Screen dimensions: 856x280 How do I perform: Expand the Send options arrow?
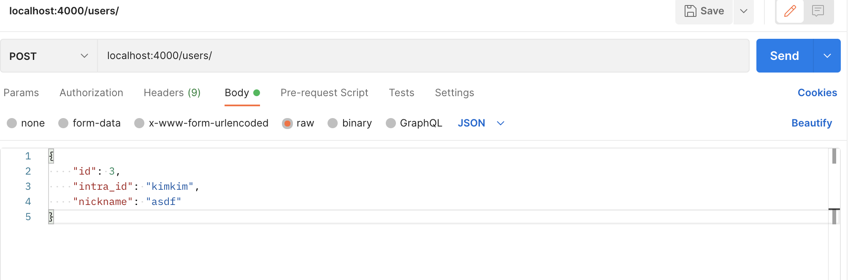pos(827,56)
